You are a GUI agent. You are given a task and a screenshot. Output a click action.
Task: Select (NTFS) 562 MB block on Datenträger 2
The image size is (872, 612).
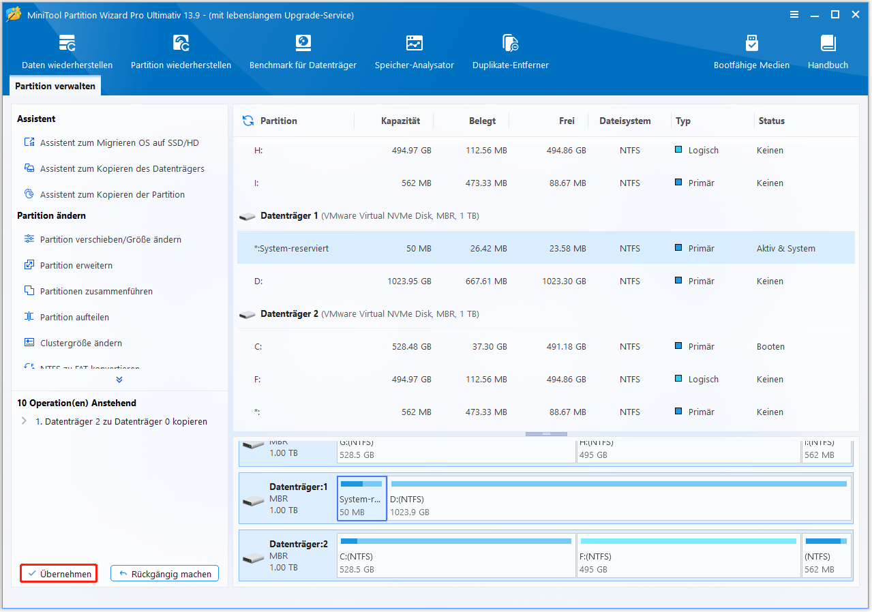(x=826, y=556)
